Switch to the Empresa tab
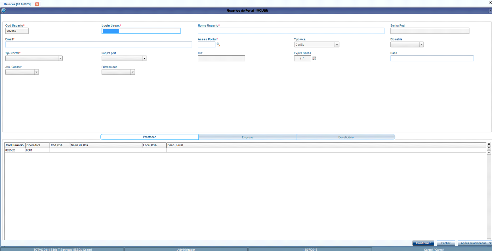492x251 pixels. tap(247, 137)
